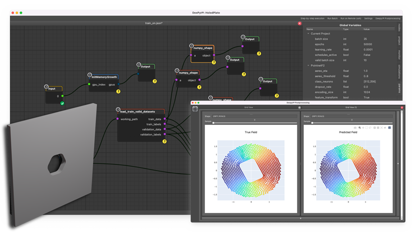
Task: Click the validation_labels output port
Action: 165,134
